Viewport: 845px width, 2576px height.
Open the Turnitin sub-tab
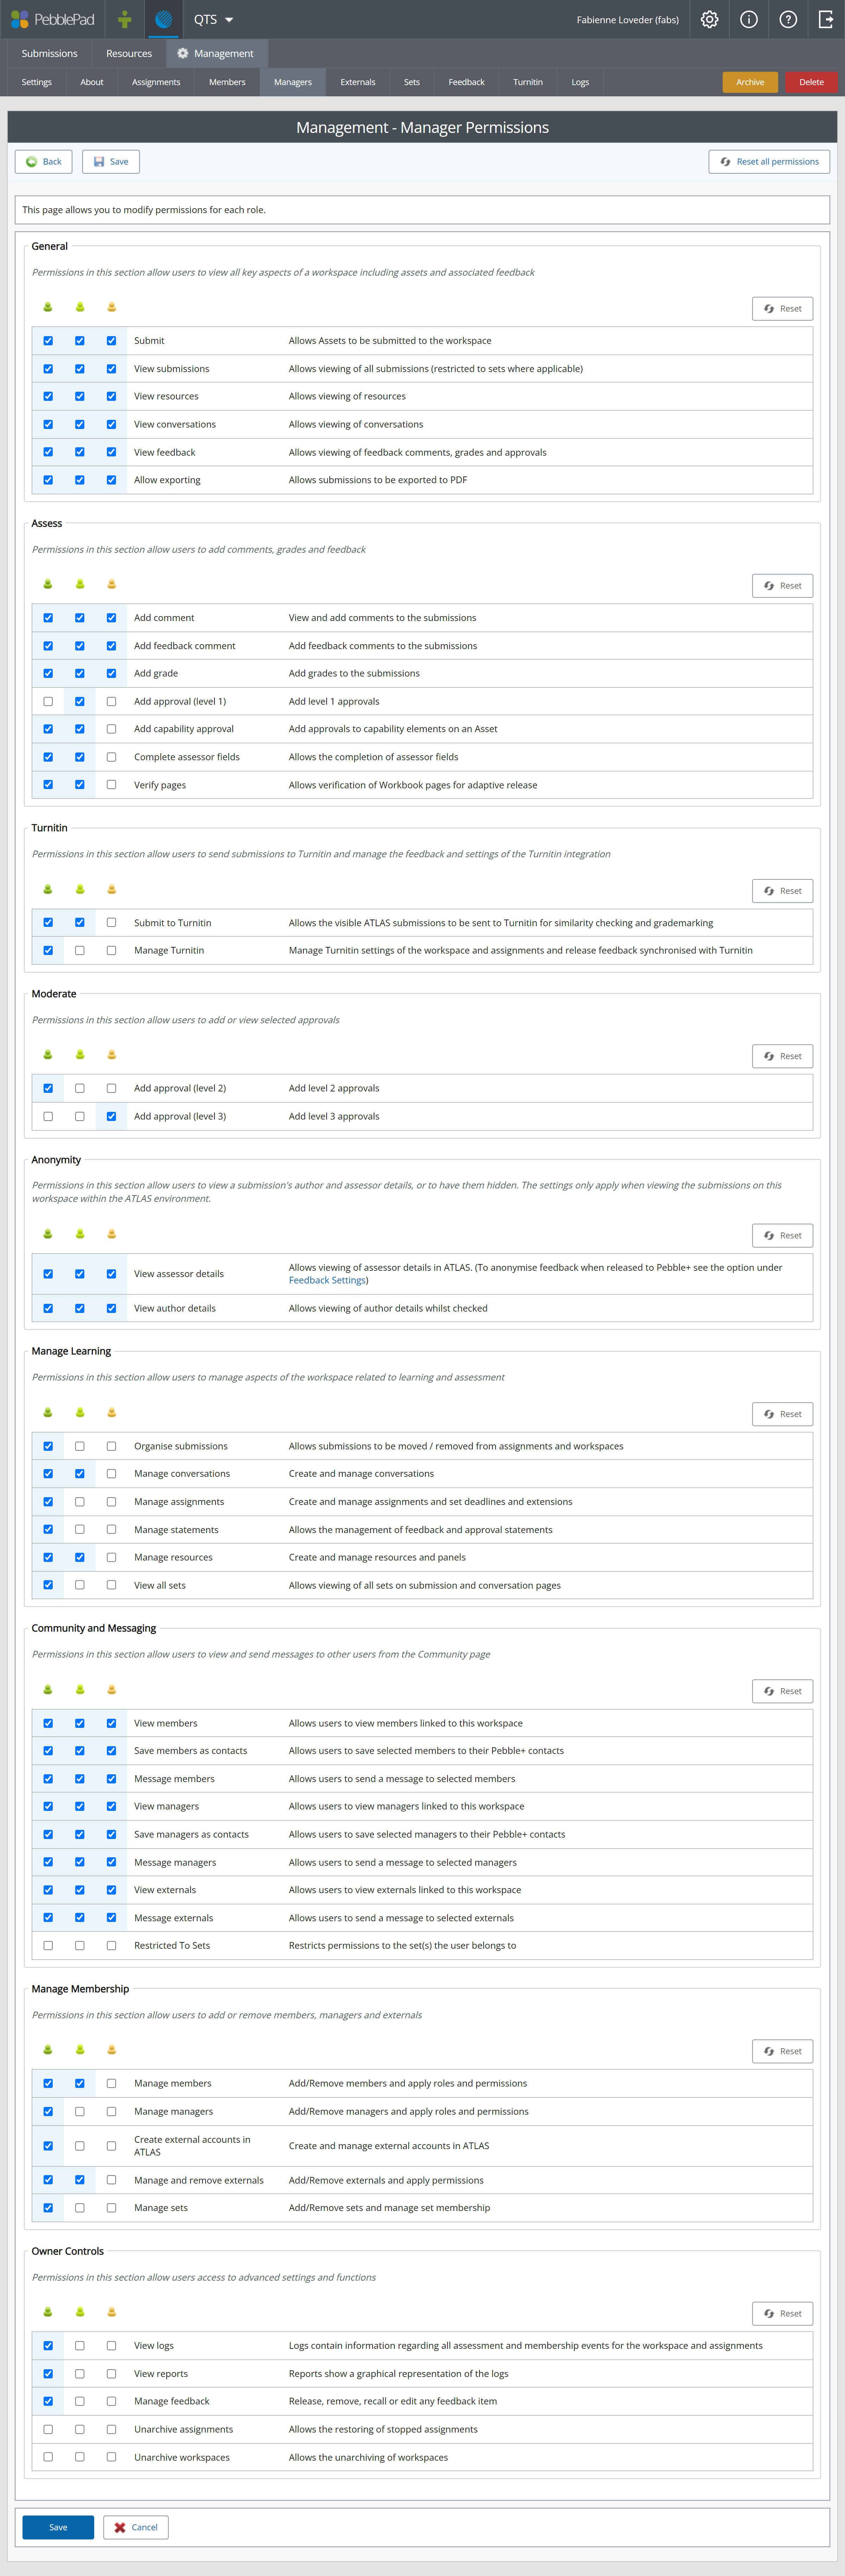528,82
